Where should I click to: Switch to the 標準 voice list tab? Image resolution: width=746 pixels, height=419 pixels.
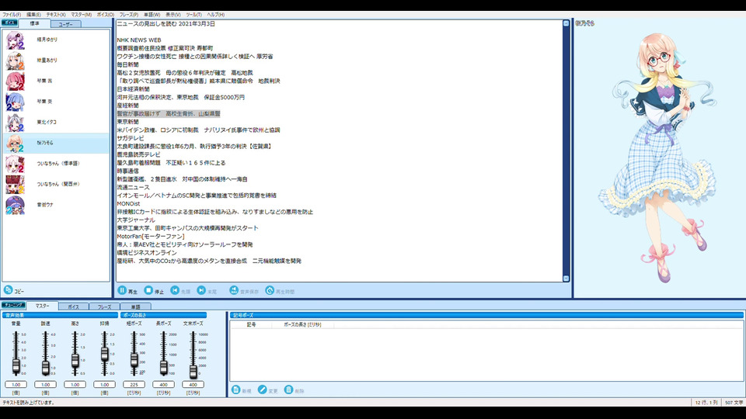[x=35, y=23]
